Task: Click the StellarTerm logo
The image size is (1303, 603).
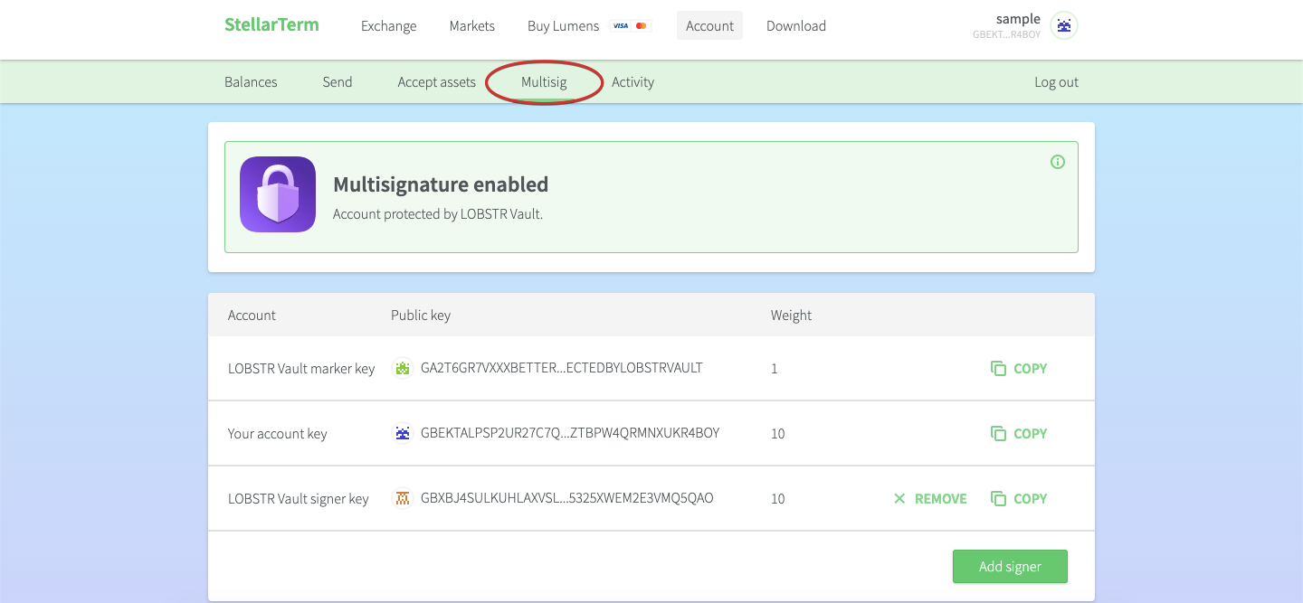Action: point(271,24)
